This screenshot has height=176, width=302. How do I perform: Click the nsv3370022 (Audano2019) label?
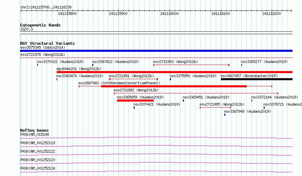[x=60, y=62]
